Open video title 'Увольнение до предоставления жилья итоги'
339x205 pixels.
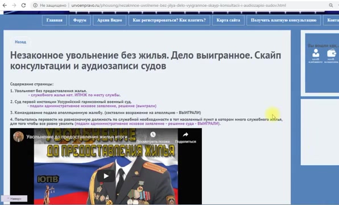click(80, 137)
